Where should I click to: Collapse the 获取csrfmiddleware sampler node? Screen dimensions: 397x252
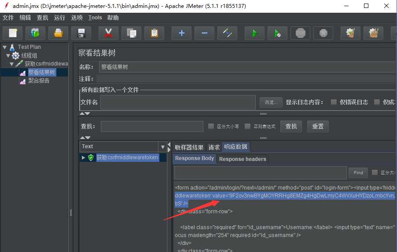[11, 64]
